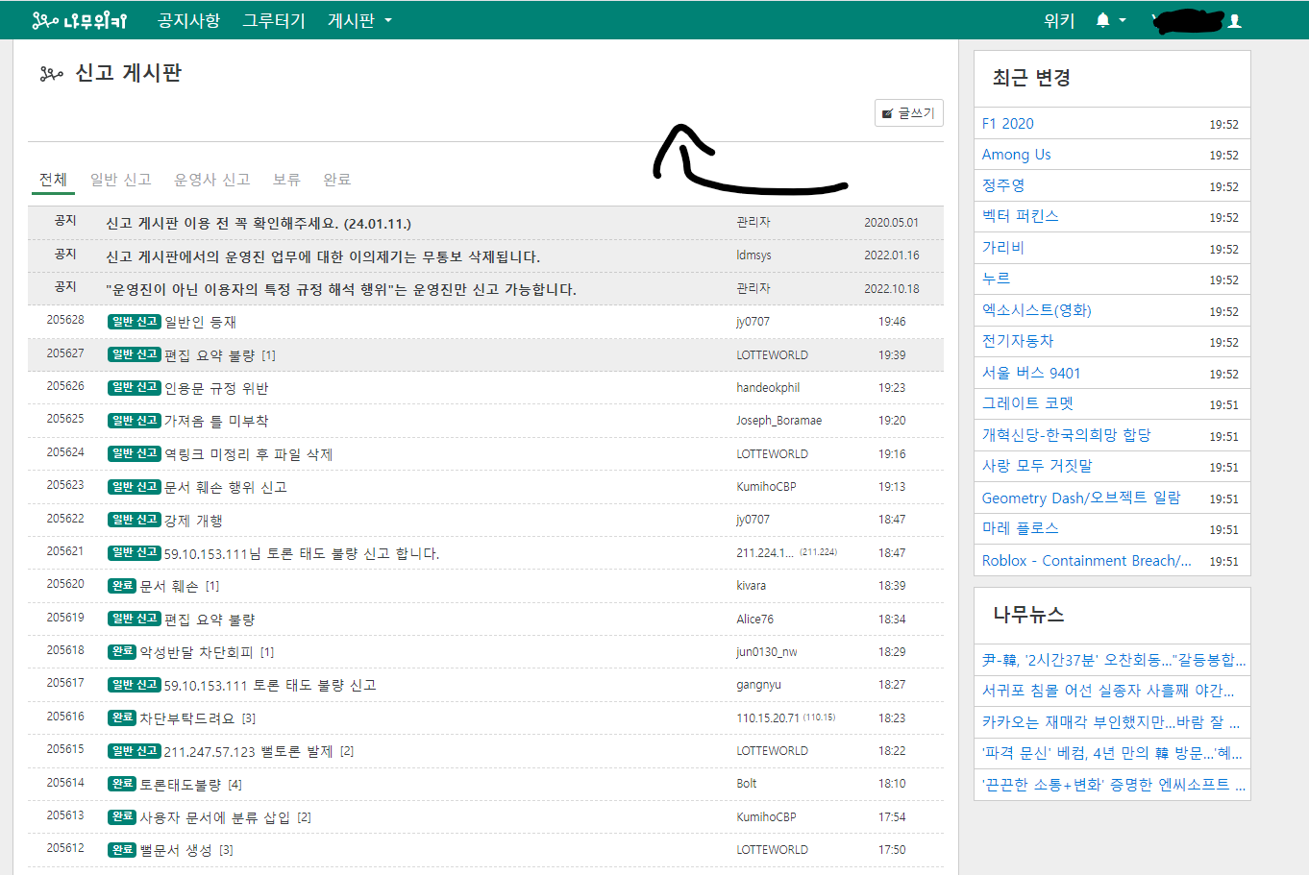Open the 전기자동차 recent change link

[1017, 341]
